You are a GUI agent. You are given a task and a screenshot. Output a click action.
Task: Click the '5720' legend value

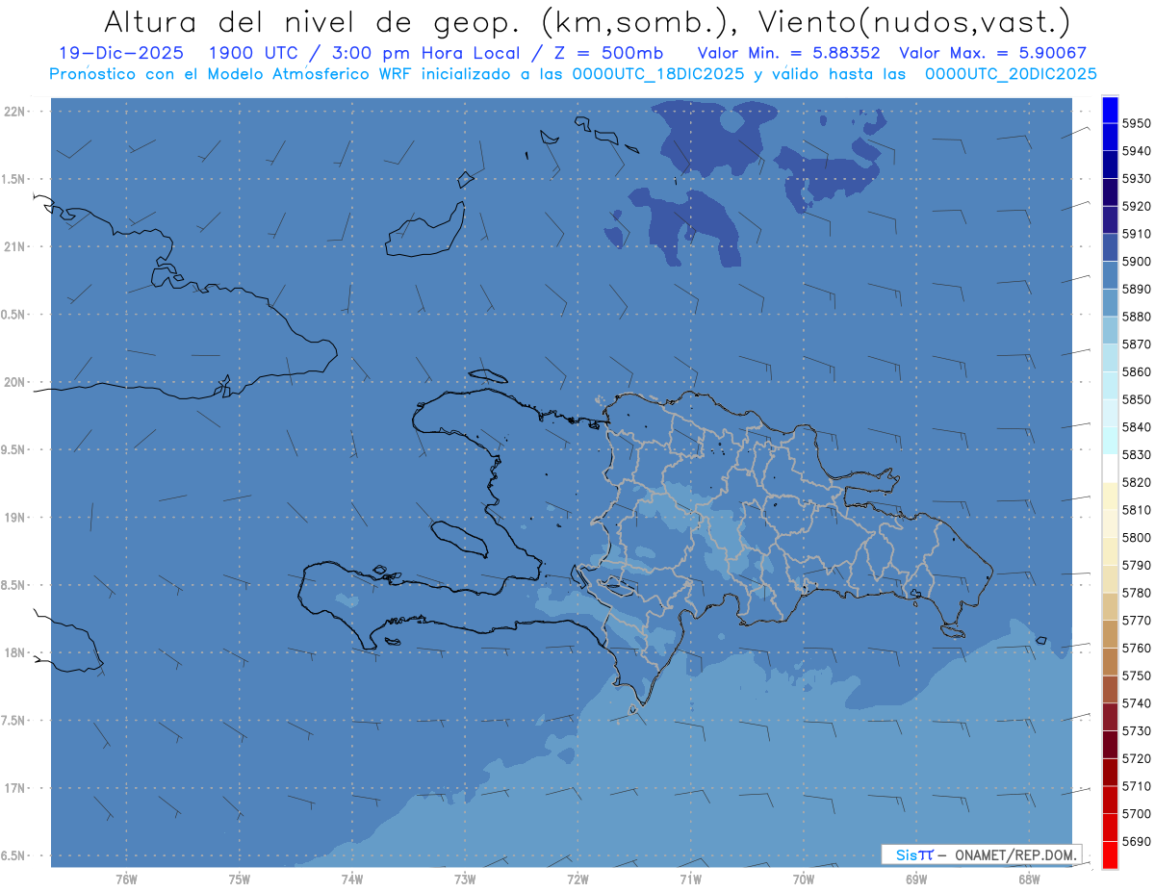[x=1136, y=758]
